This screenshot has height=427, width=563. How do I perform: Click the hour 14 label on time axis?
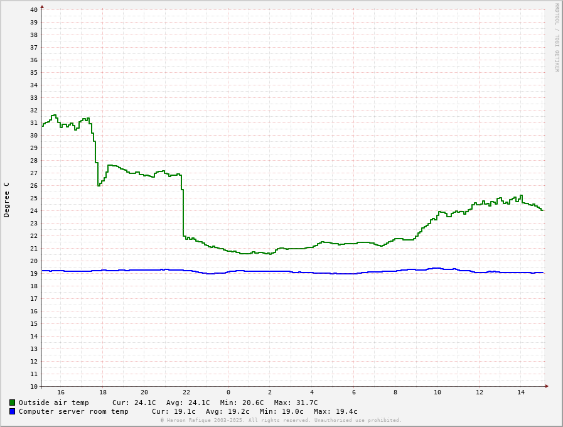[521, 392]
